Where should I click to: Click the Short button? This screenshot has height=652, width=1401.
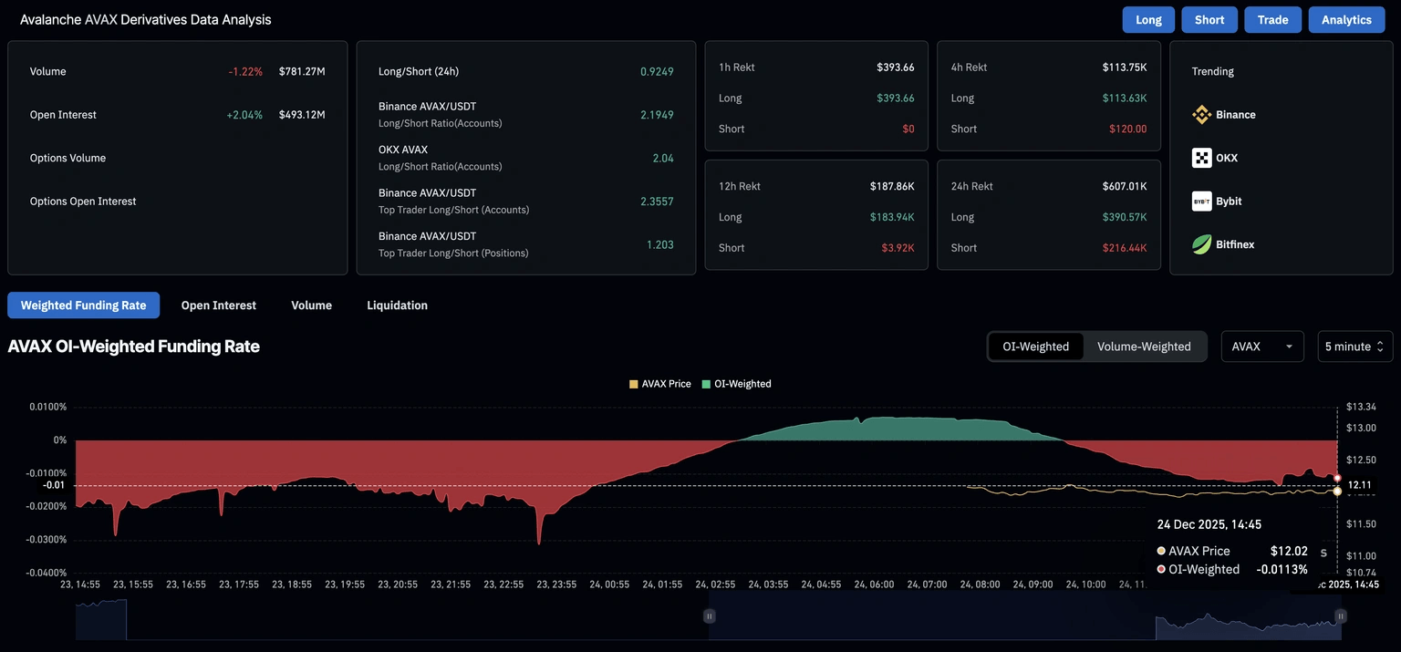click(x=1209, y=20)
